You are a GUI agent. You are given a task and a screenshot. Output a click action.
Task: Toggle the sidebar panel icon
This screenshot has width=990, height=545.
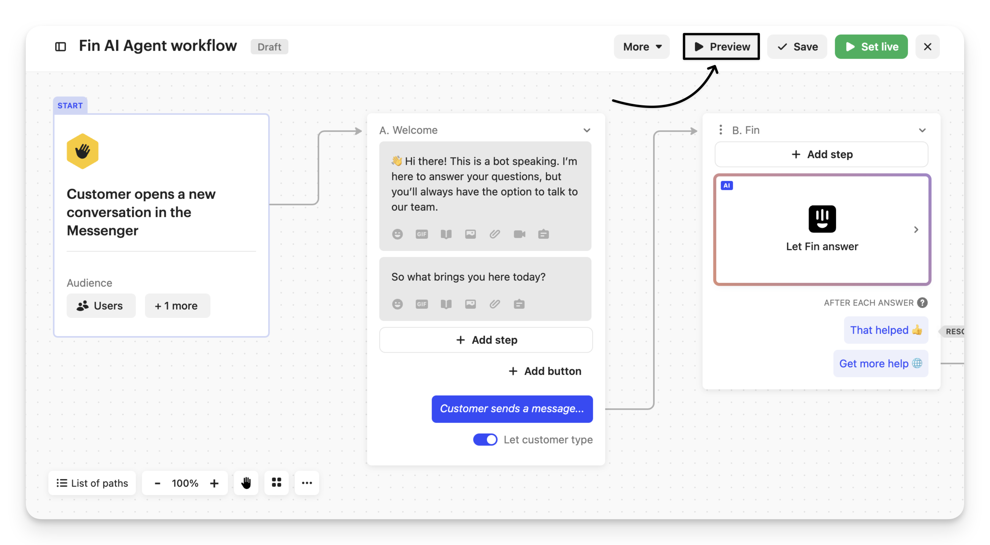click(x=60, y=47)
